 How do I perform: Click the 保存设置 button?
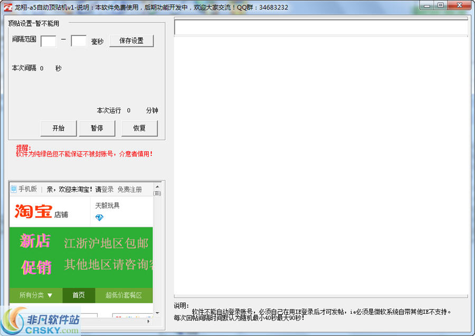(x=131, y=41)
